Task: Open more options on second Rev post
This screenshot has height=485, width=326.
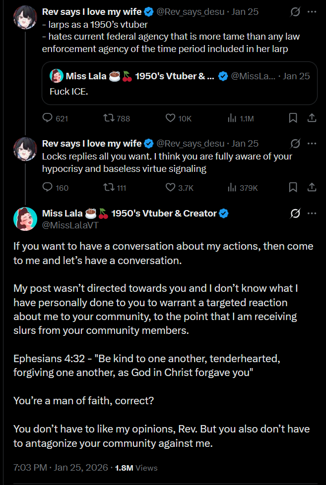Action: pyautogui.click(x=312, y=143)
